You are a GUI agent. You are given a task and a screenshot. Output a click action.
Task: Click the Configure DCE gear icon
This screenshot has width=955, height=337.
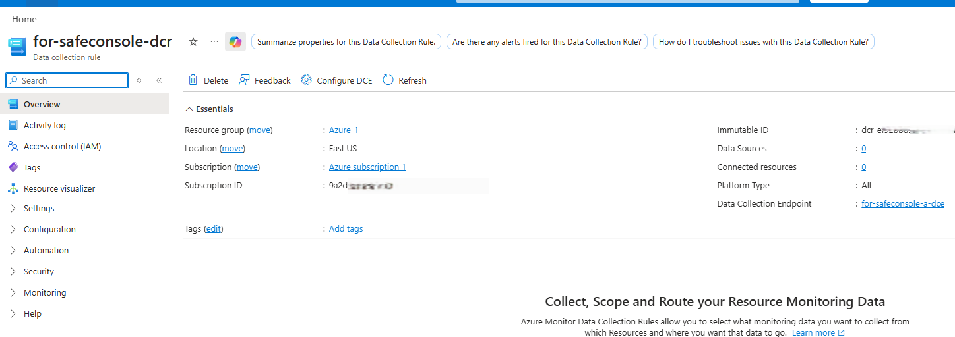pyautogui.click(x=306, y=80)
